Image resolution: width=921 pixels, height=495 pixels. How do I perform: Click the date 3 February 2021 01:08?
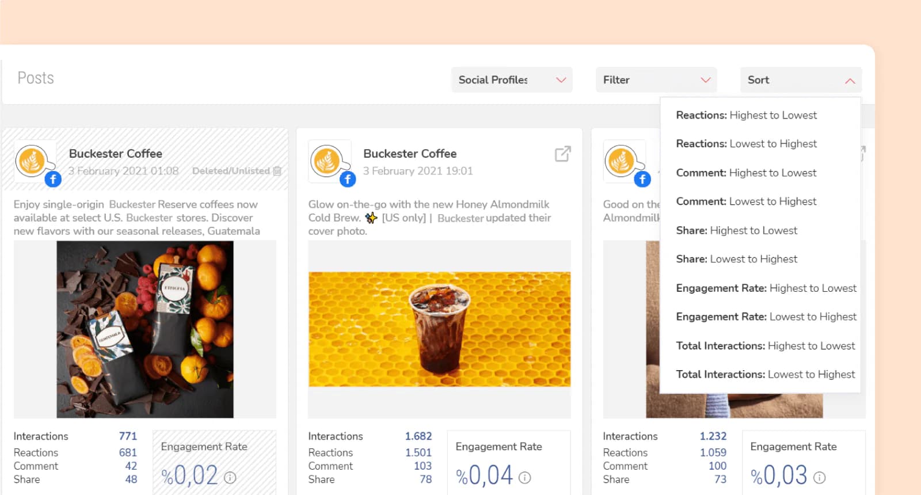point(124,171)
